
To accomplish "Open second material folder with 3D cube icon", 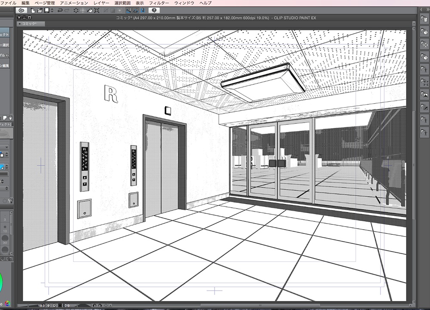I will click(x=424, y=31).
